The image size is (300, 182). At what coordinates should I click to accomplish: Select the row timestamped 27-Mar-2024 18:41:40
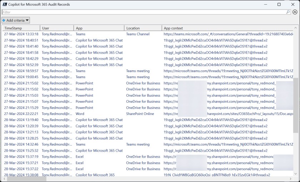pos(148,46)
